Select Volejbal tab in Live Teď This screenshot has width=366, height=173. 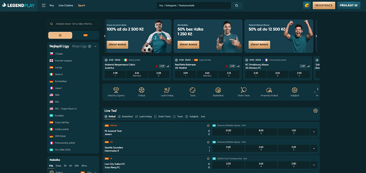192,117
